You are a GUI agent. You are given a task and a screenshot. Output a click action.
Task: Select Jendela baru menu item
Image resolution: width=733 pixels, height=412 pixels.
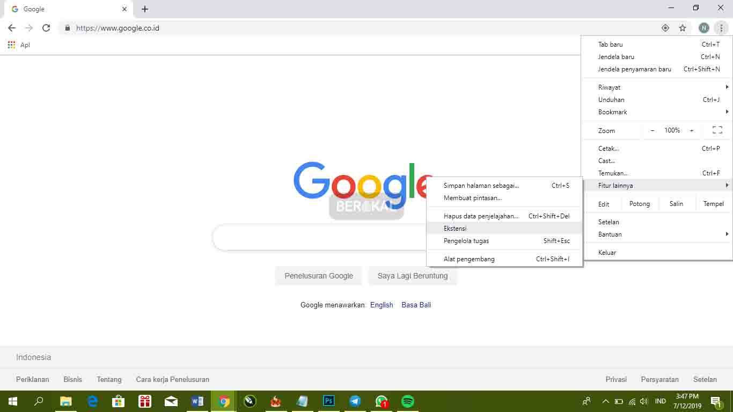(657, 57)
